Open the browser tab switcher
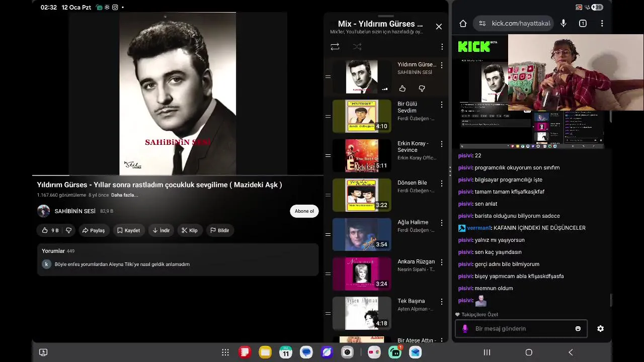The image size is (644, 362). pyautogui.click(x=583, y=23)
